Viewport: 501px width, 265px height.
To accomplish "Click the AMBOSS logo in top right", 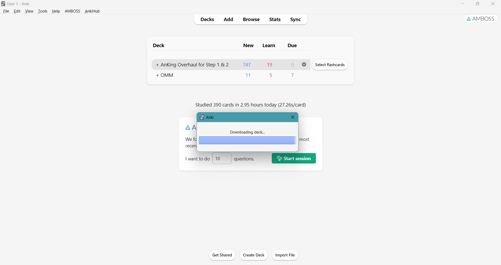I will click(480, 19).
